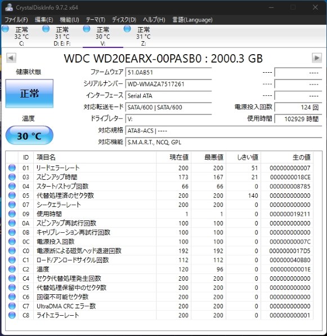Select the V: drive tab at 30 °C
The width and height of the screenshot is (327, 336).
tap(103, 36)
